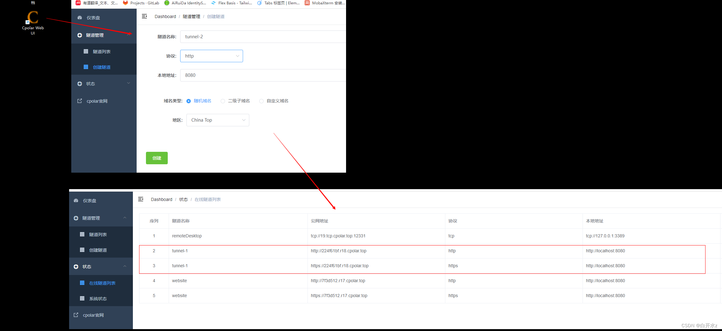722x331 pixels.
Task: Click the 隧道名称 input containing tunnel-2
Action: tap(263, 37)
